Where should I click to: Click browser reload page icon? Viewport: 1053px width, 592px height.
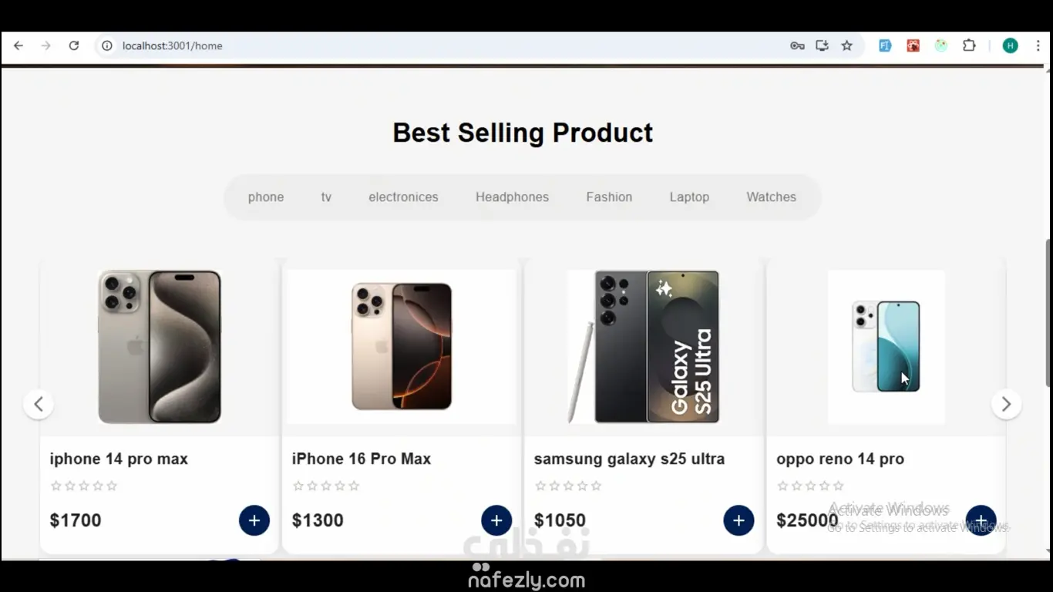(x=74, y=45)
